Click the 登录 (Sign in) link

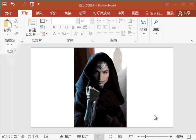[170, 13]
